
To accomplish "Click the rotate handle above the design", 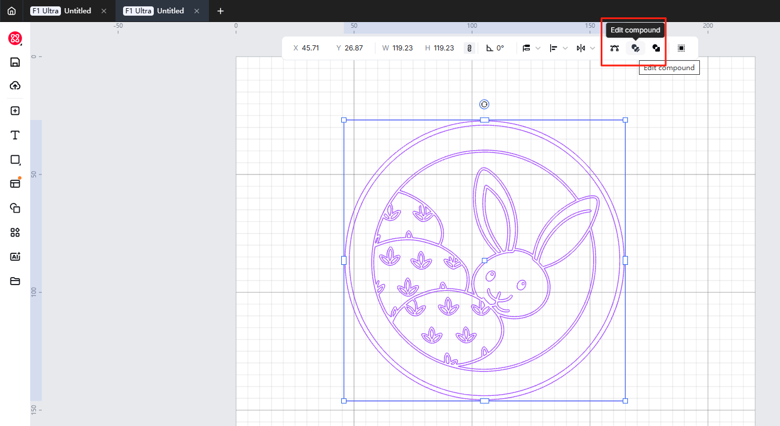I will (x=484, y=104).
